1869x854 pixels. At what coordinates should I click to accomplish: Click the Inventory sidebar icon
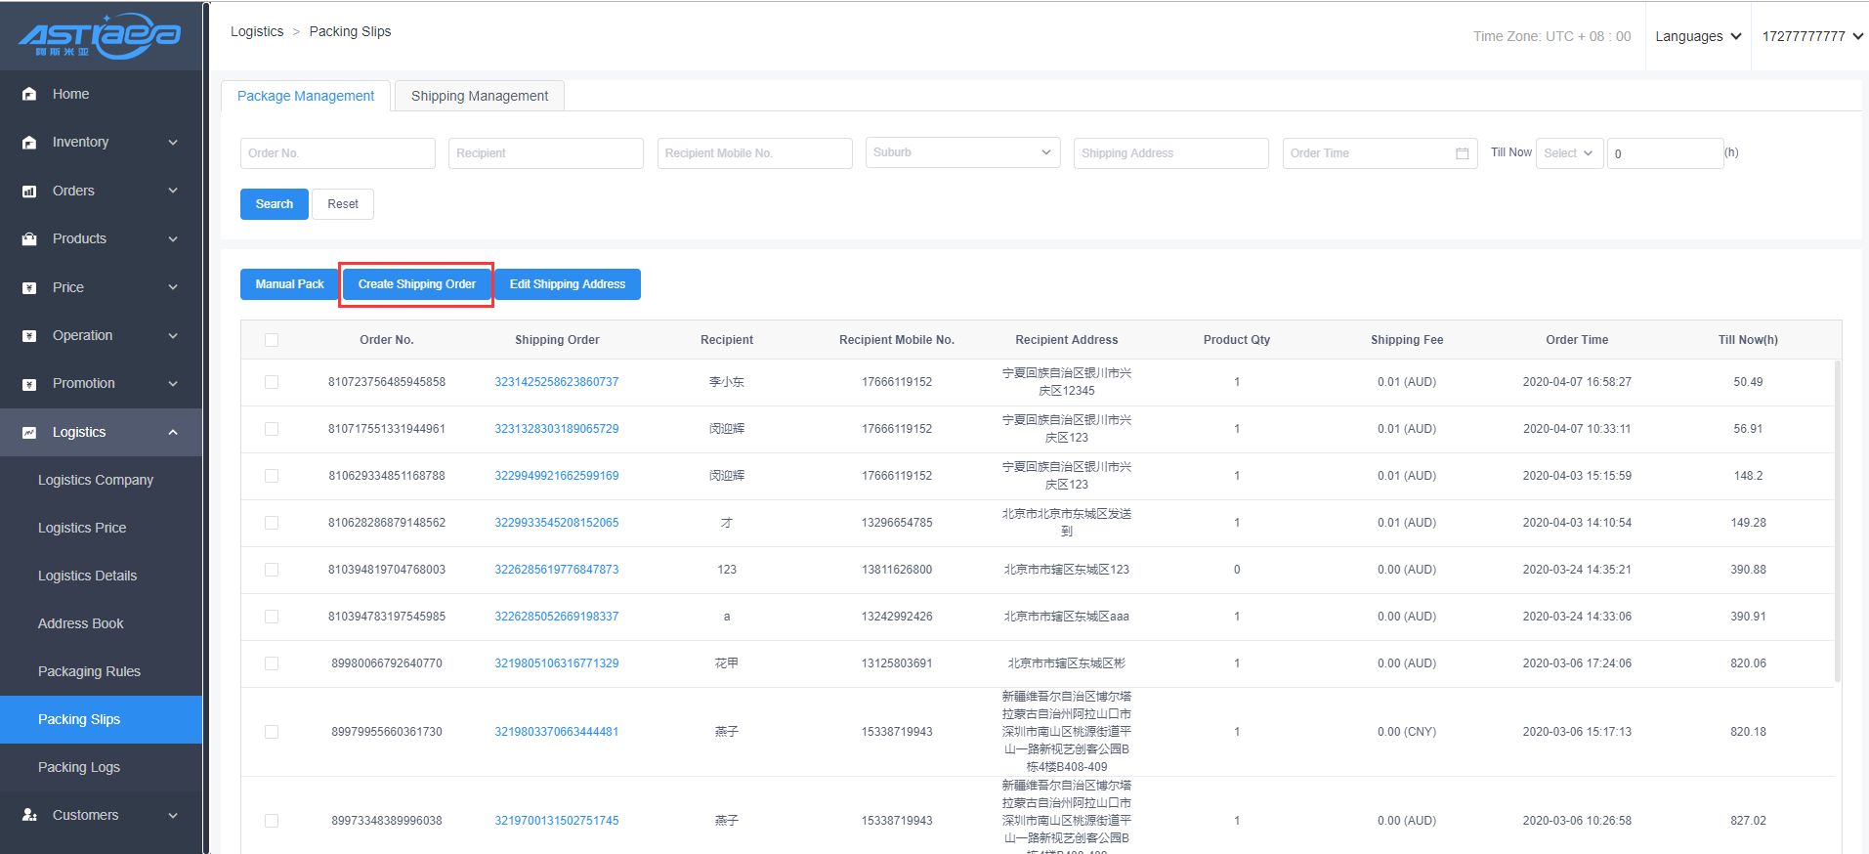[x=29, y=143]
